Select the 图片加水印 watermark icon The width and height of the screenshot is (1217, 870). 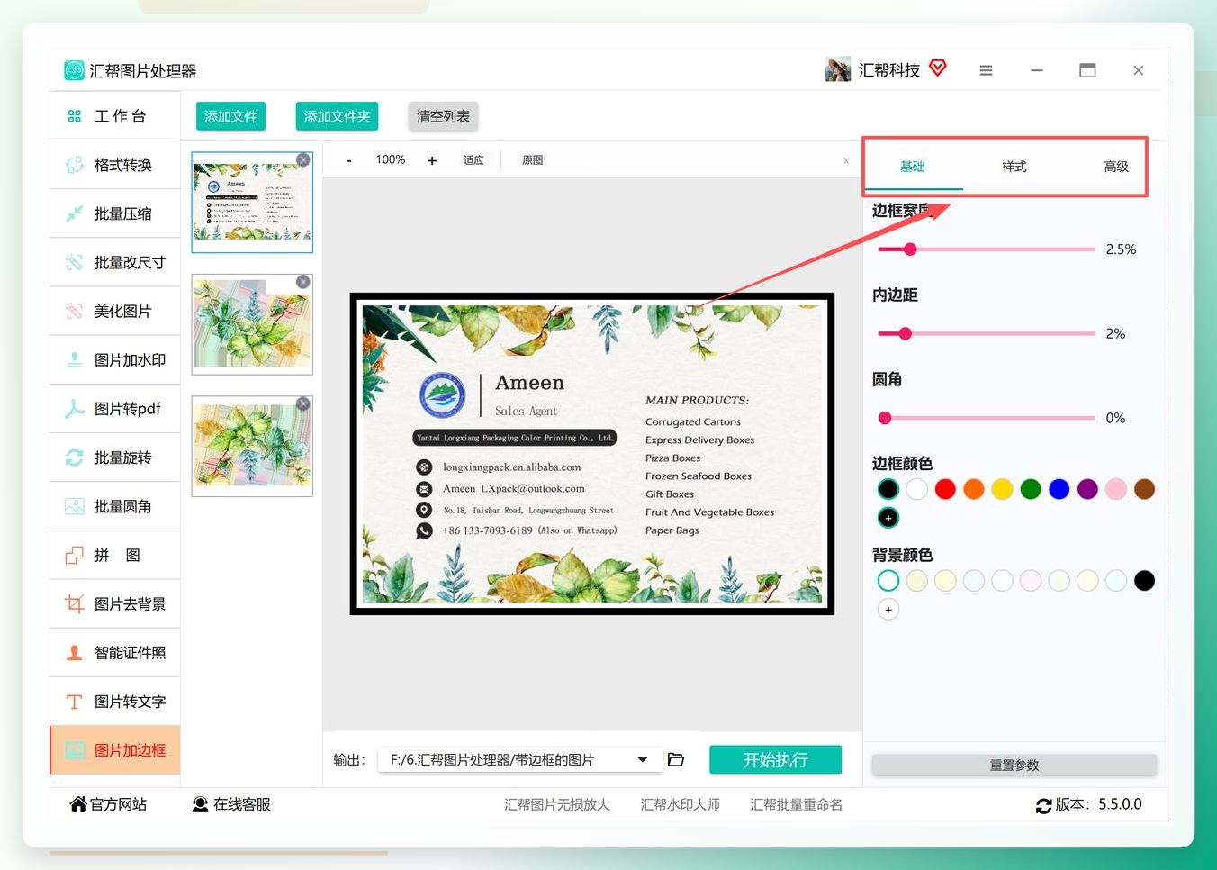tap(74, 360)
